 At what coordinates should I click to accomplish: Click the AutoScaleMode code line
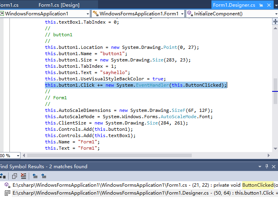click(x=129, y=117)
